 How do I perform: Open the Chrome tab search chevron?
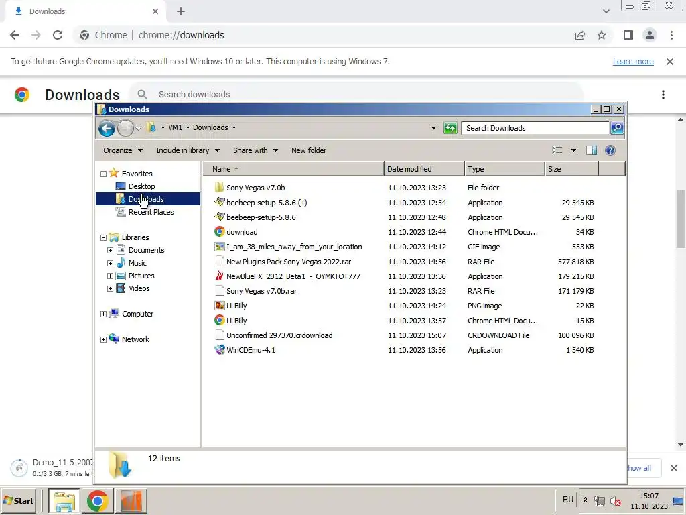(x=606, y=11)
